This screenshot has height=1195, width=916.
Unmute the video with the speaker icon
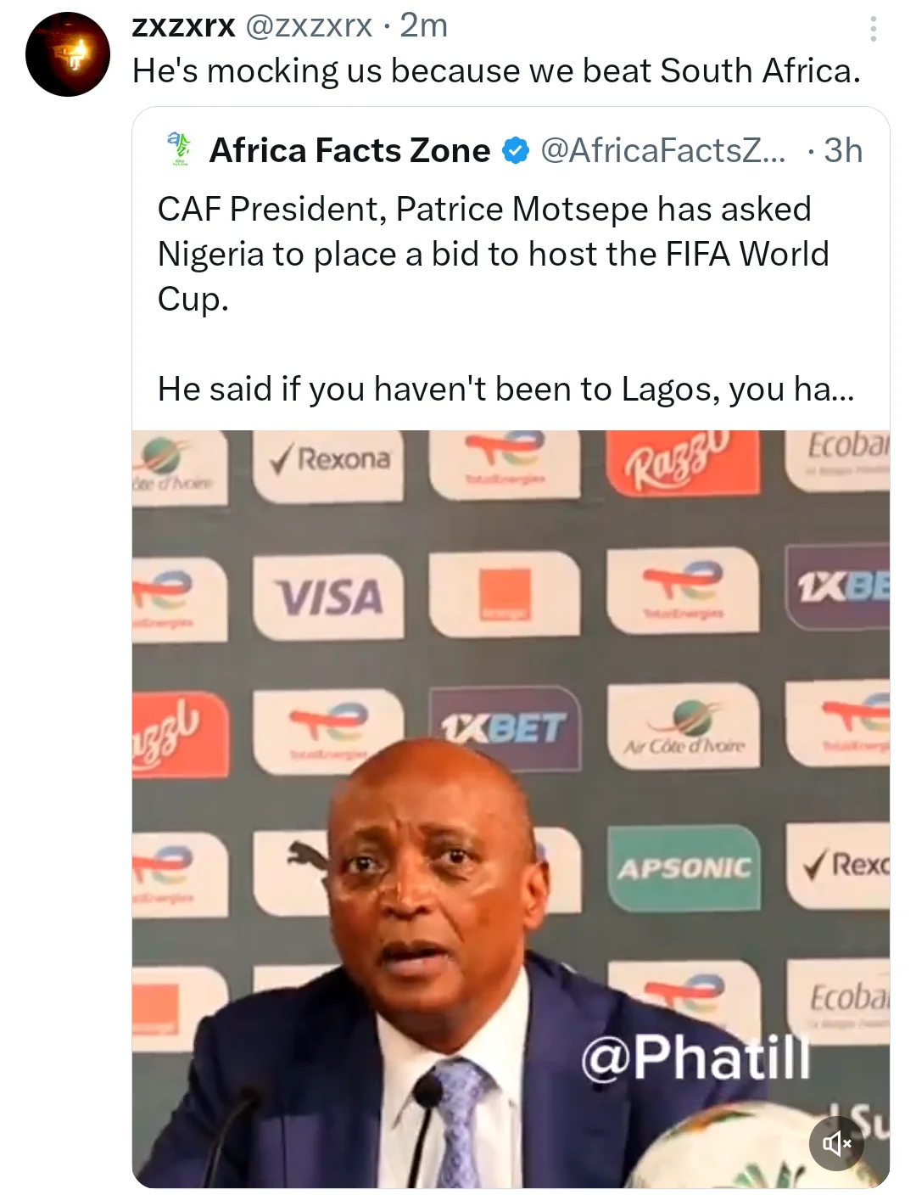(x=835, y=1143)
